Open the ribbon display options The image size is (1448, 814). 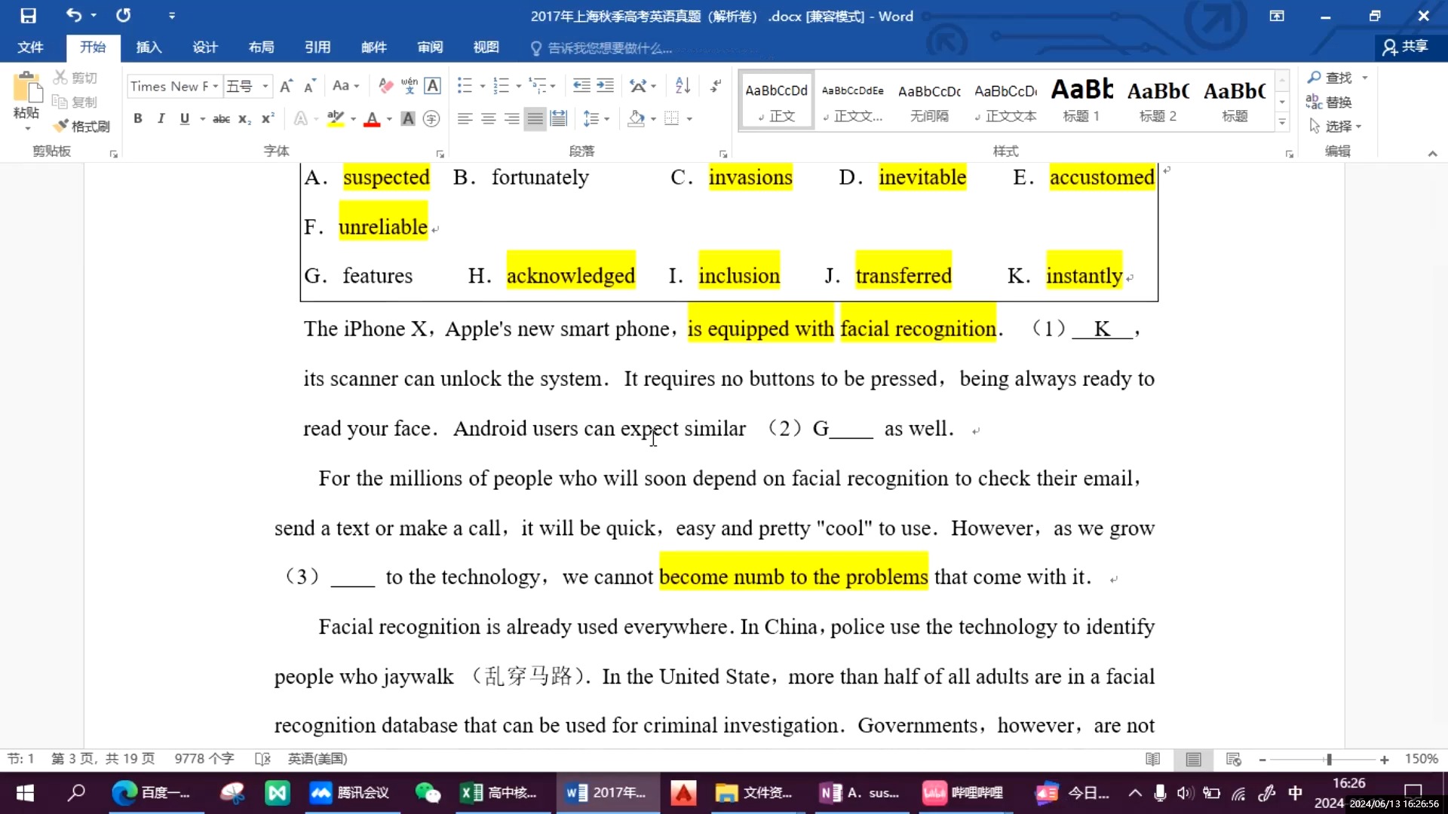click(1277, 16)
